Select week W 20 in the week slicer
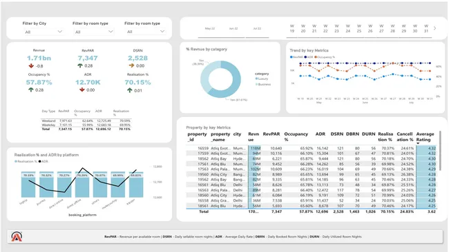Screen dimensions: 449x252 tap(303, 28)
